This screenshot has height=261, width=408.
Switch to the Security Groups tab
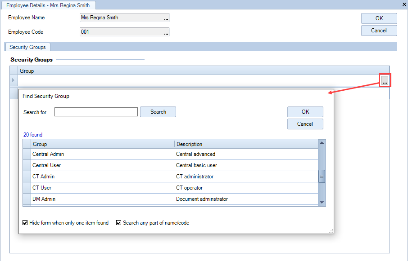tap(27, 47)
